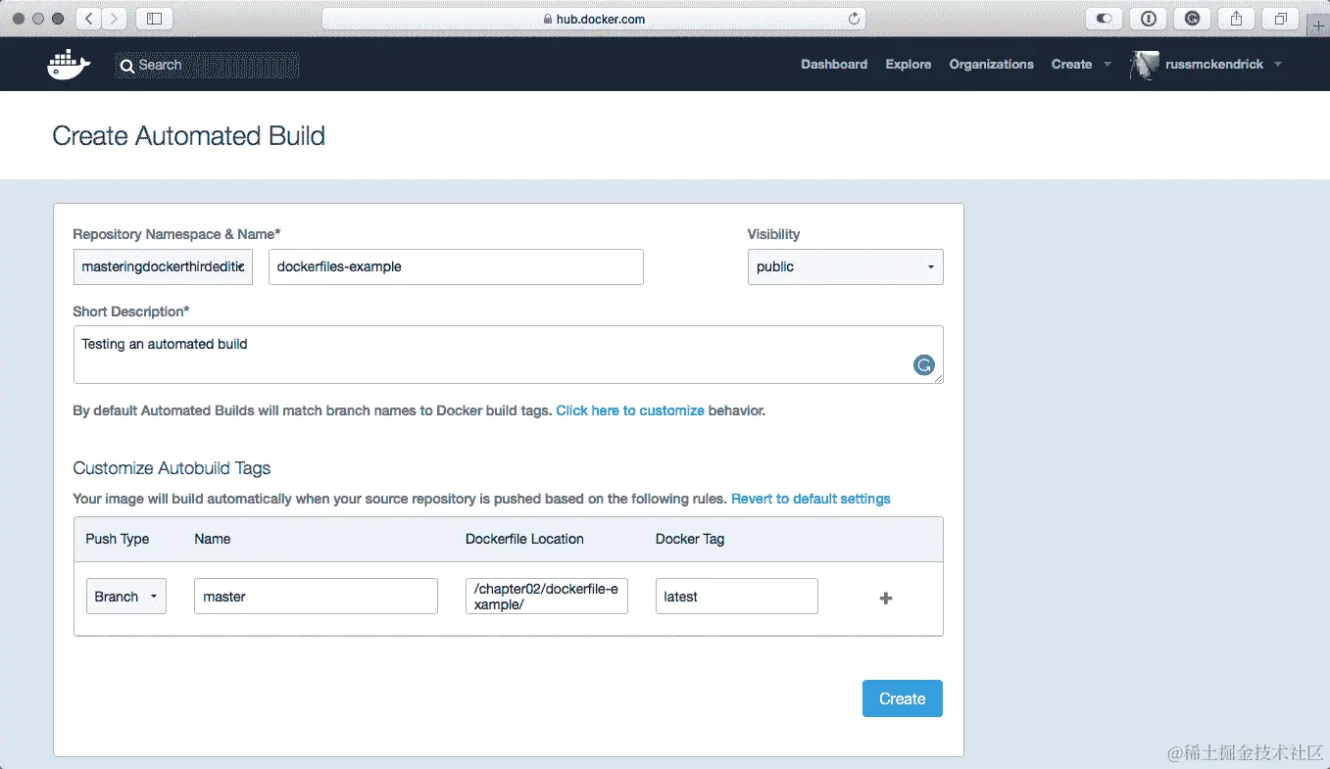Expand the Create menu arrow
Image resolution: width=1330 pixels, height=769 pixels.
coord(1108,65)
